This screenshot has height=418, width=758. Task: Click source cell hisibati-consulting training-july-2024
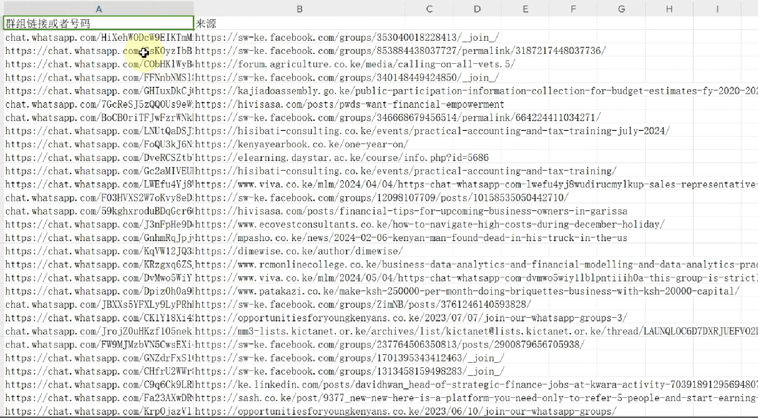pyautogui.click(x=299, y=131)
